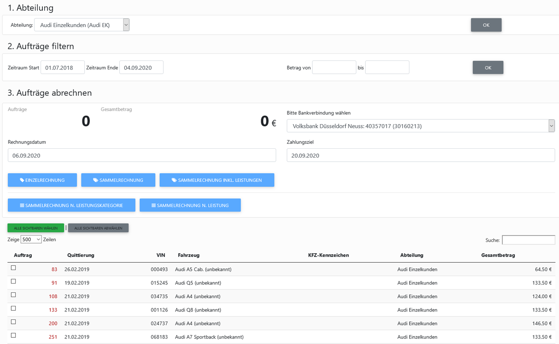Open Auftrag 251 via its number link
This screenshot has height=344, width=559.
(53, 337)
